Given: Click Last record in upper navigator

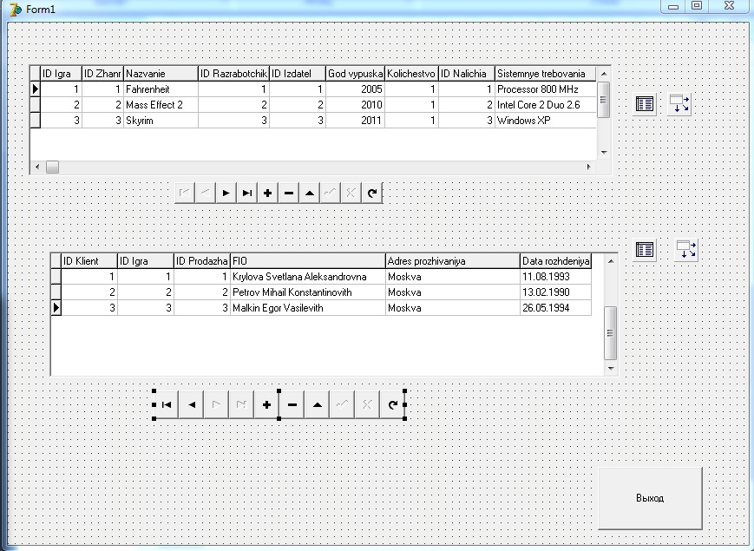Looking at the screenshot, I should tap(246, 193).
